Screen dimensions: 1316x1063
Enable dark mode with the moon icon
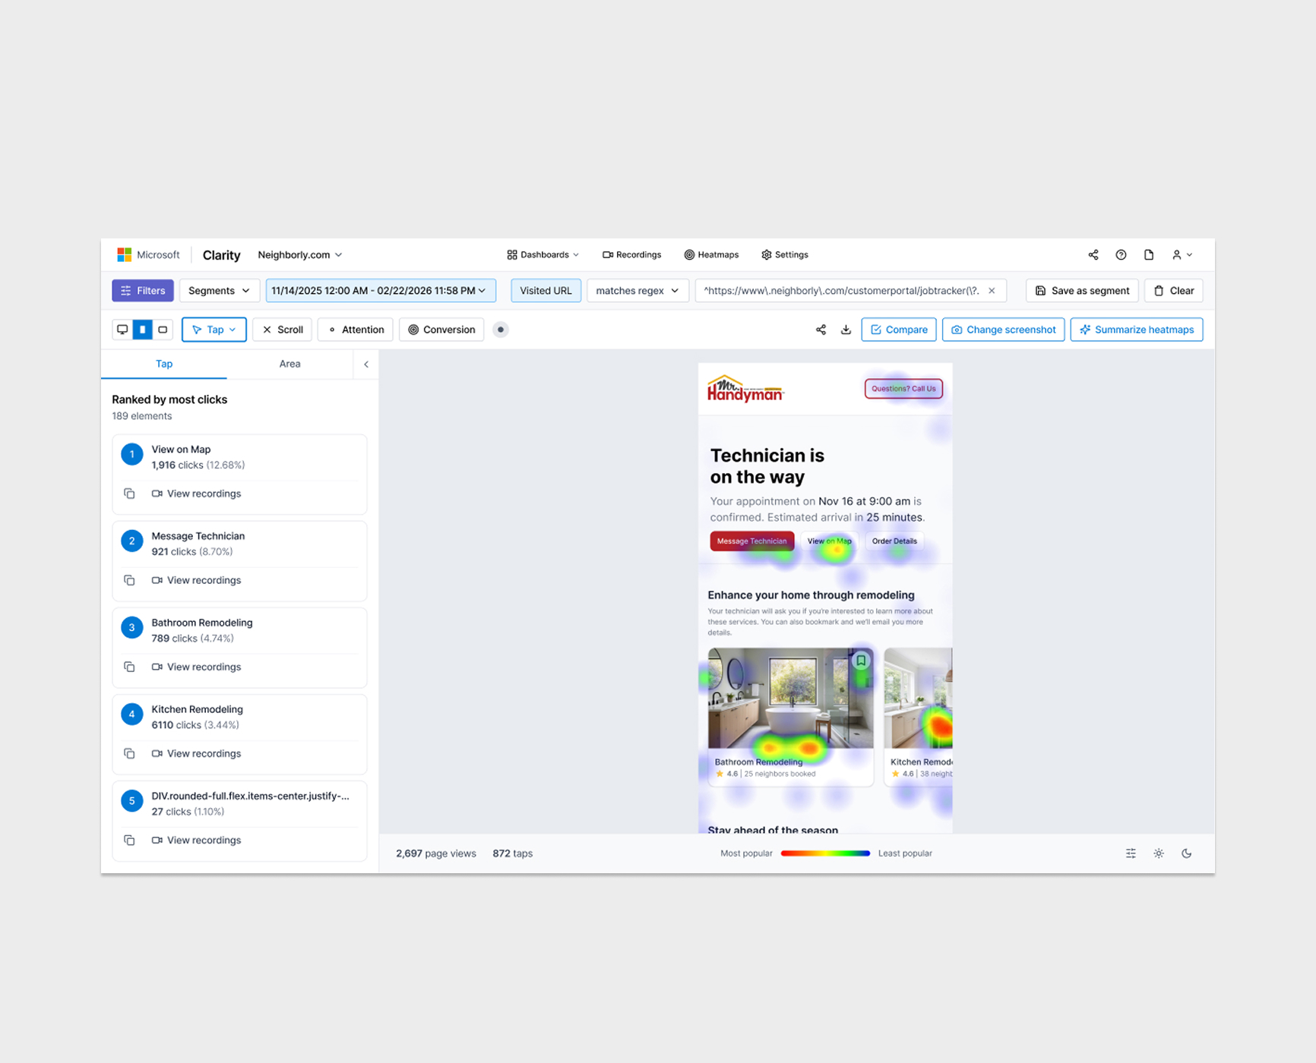(x=1186, y=853)
